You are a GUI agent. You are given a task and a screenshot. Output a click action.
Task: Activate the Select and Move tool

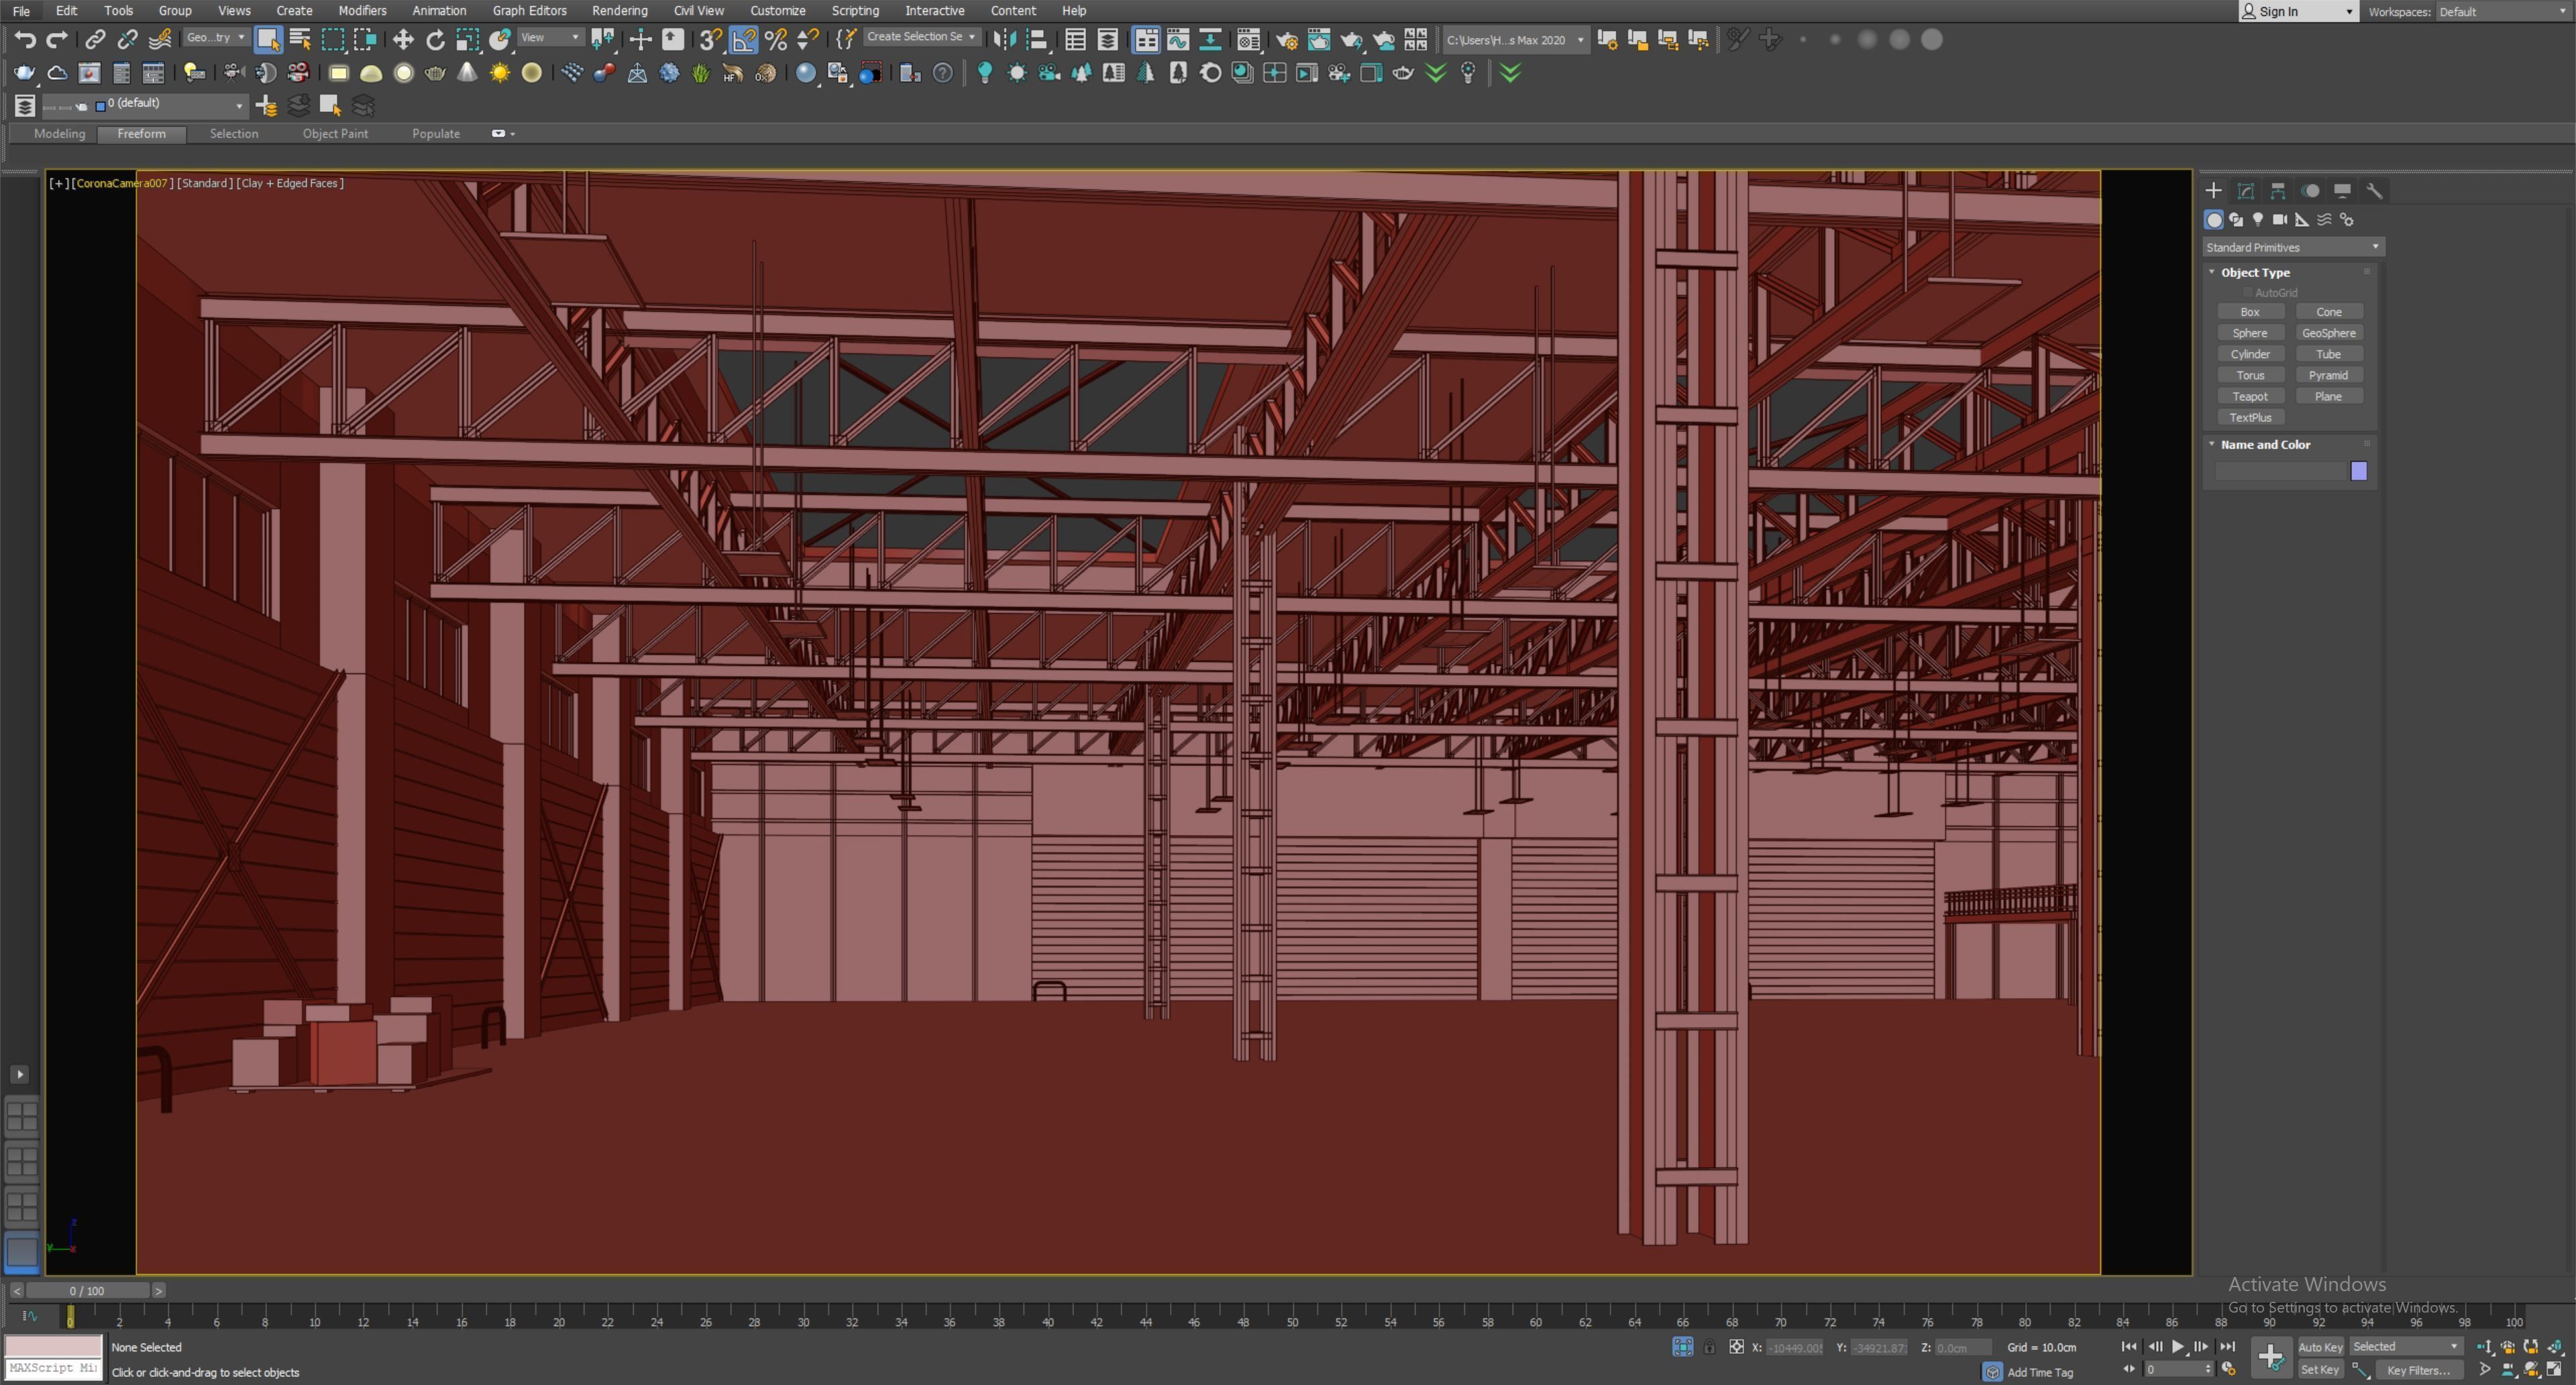tap(403, 40)
